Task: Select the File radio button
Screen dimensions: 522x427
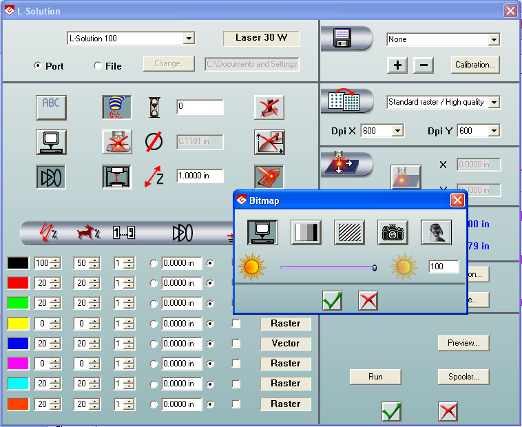Action: [98, 66]
